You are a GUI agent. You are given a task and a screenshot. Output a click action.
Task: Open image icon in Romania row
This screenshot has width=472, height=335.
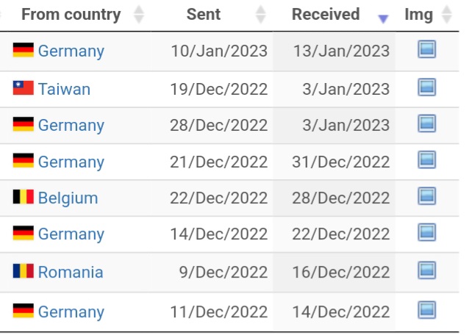[x=426, y=270]
